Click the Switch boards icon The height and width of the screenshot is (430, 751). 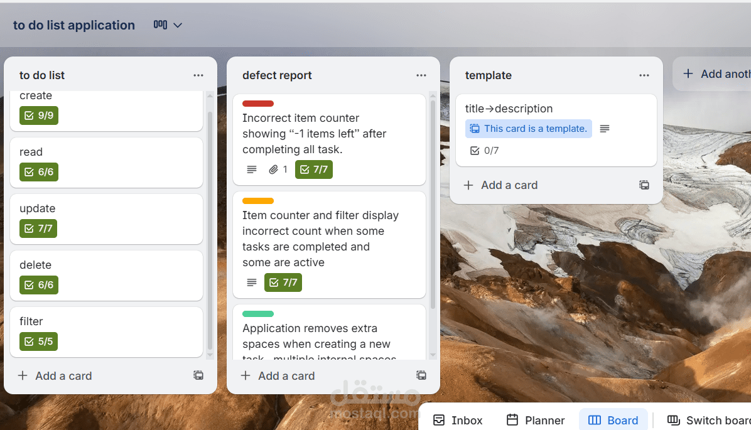point(674,419)
